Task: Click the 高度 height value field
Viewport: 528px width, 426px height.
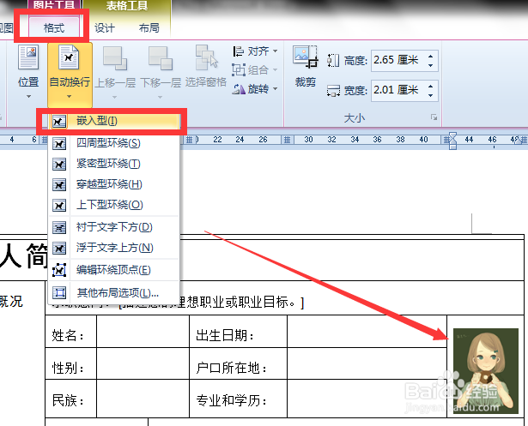Action: pos(398,61)
